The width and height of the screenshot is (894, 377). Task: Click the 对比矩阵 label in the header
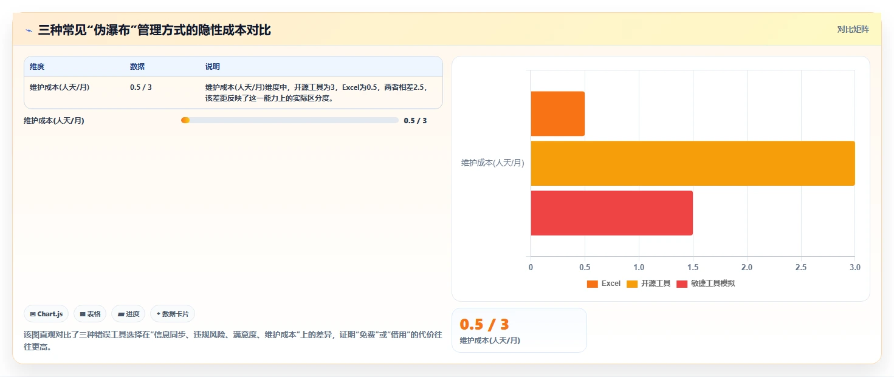pos(853,29)
